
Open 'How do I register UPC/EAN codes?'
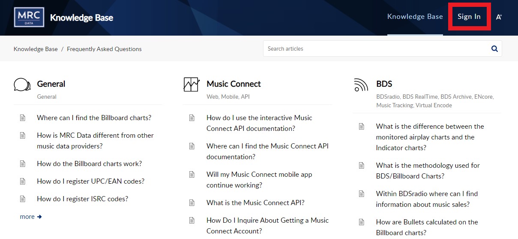coord(90,182)
